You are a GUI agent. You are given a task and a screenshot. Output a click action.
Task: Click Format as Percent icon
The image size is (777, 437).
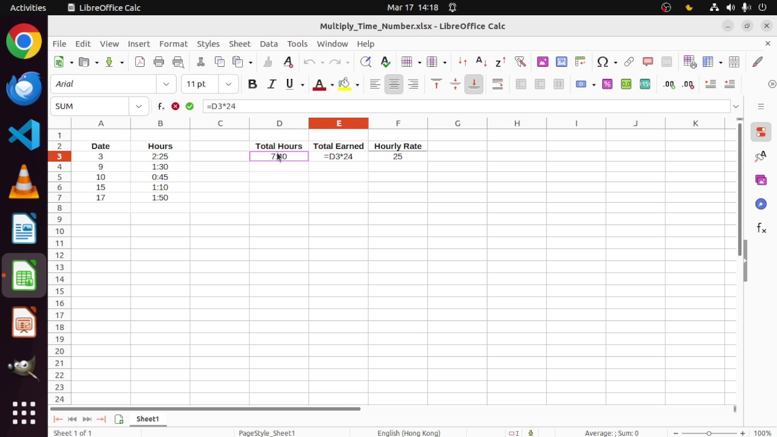(607, 84)
